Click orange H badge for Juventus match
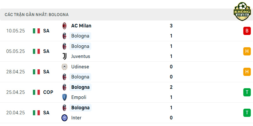The image size is (253, 126). 247,51
